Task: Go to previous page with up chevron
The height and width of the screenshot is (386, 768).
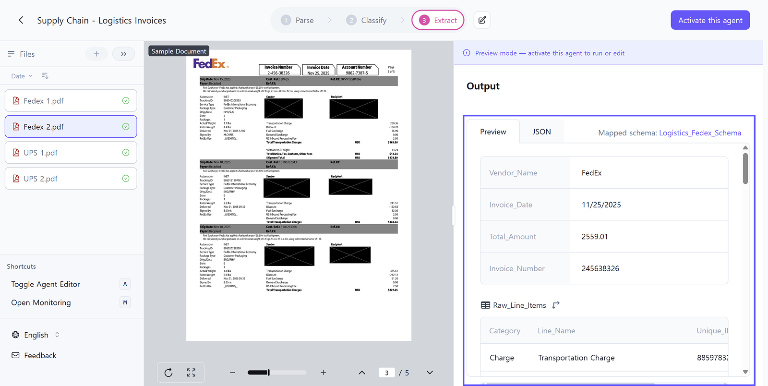Action: point(362,373)
